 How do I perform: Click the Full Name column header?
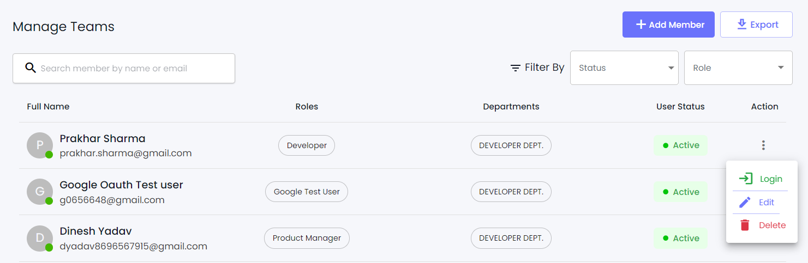(x=48, y=106)
